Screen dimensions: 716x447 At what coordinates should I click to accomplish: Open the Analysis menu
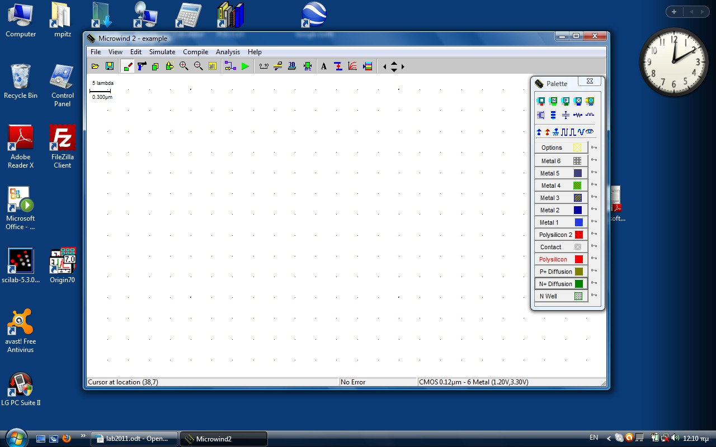click(228, 52)
